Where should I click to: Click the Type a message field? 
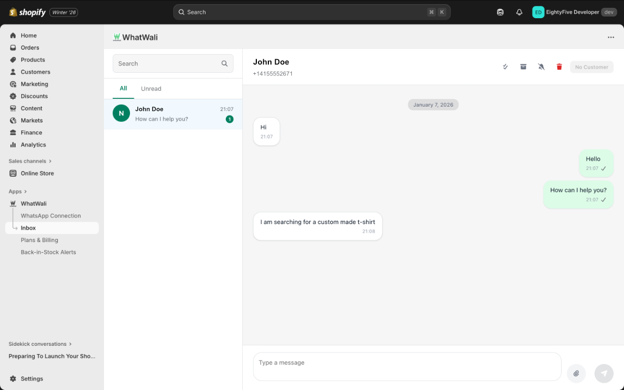point(407,367)
